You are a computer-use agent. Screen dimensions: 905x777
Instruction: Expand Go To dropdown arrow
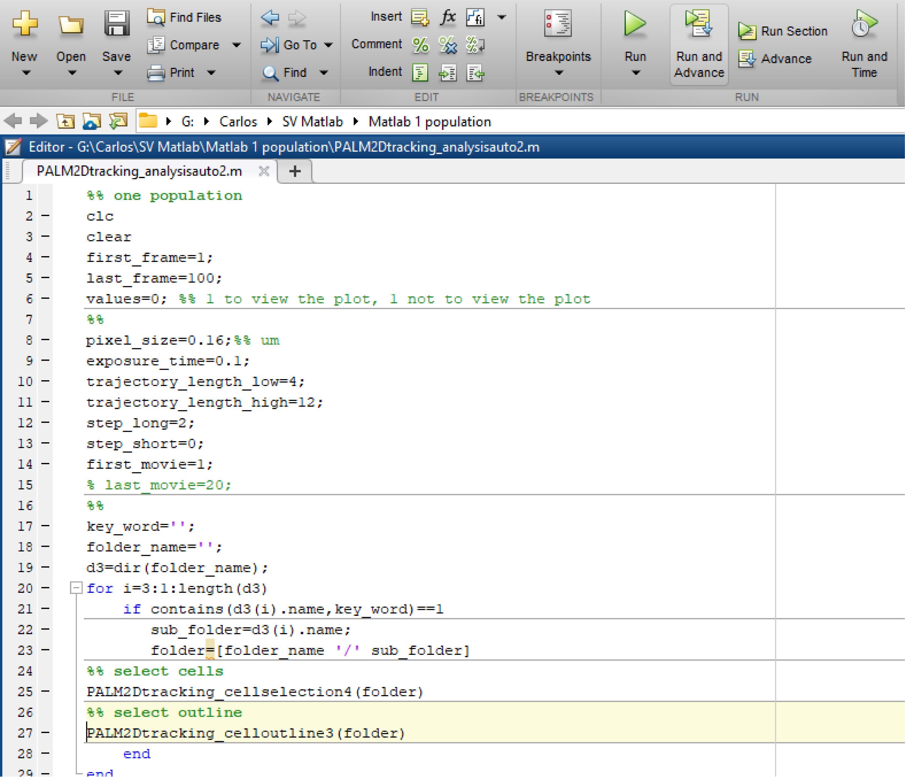[328, 45]
